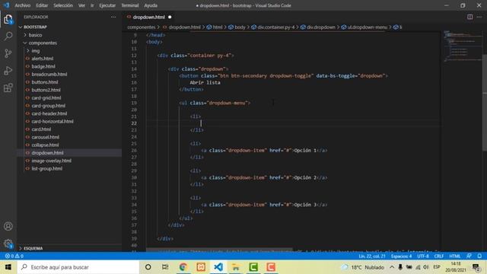Open card-header.html file
This screenshot has width=487, height=274.
coord(49,113)
